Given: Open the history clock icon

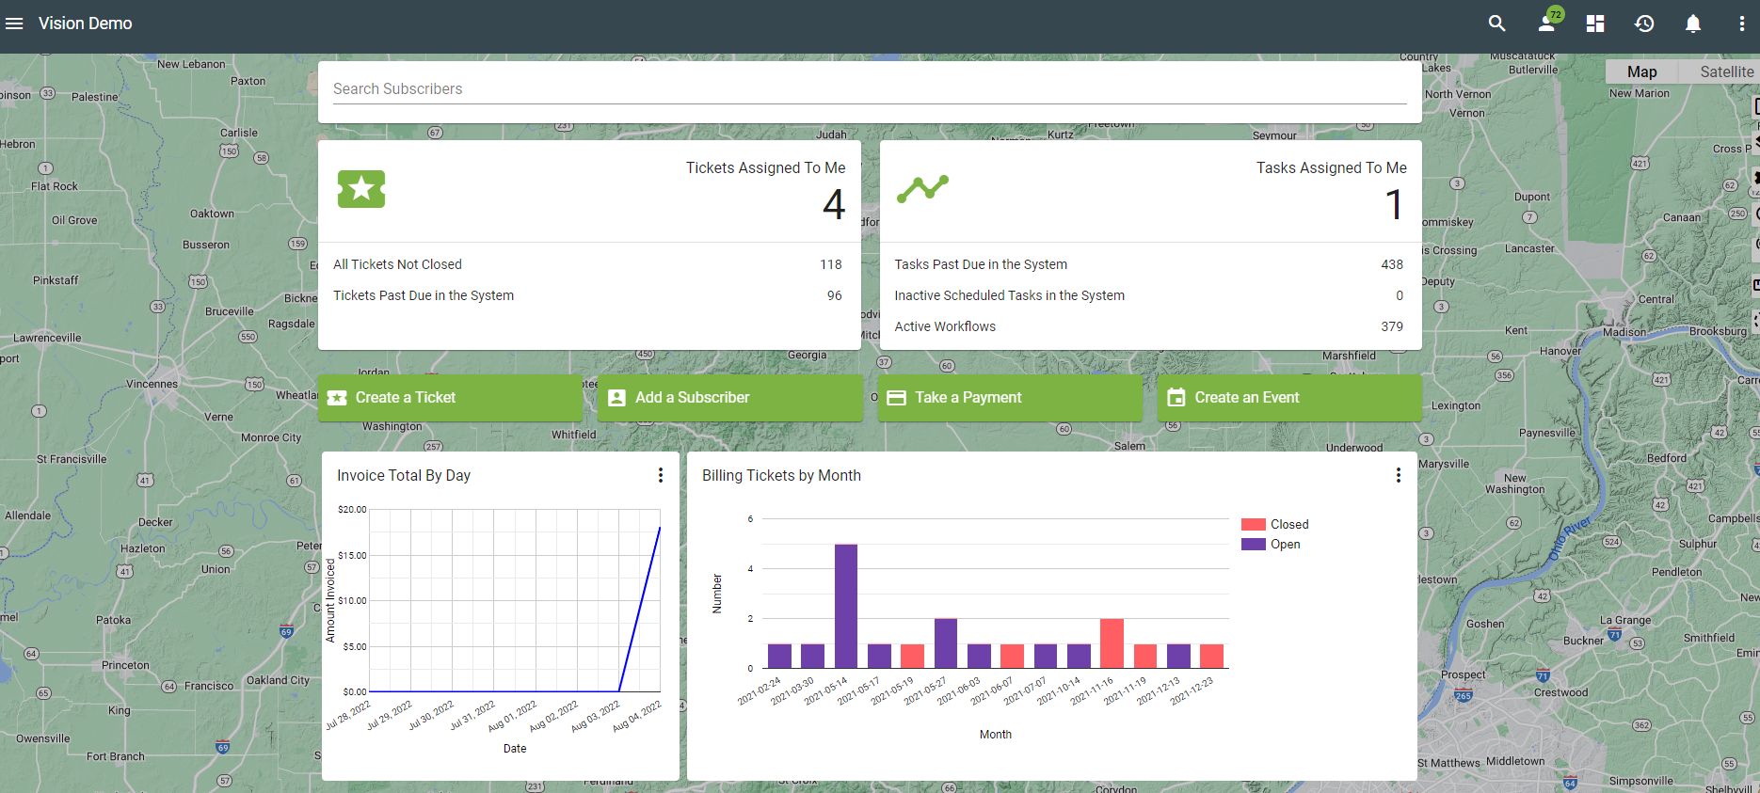Looking at the screenshot, I should coord(1644,24).
